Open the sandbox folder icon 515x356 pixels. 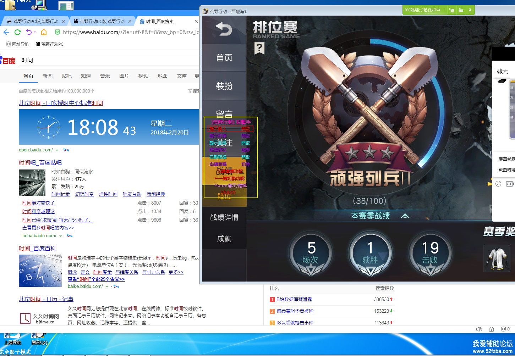click(x=461, y=10)
